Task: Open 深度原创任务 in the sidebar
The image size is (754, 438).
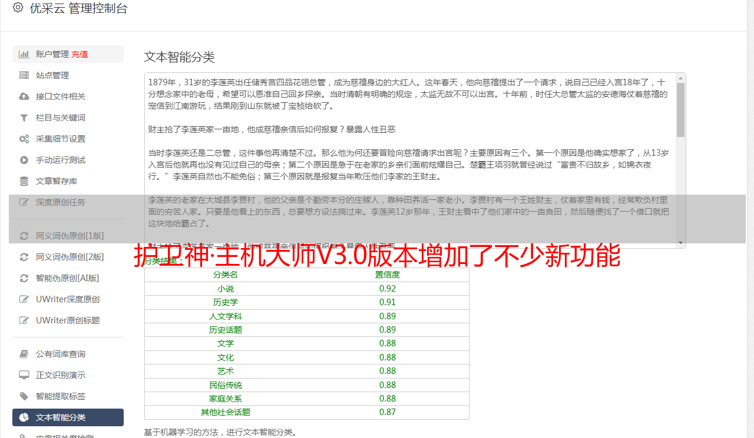Action: pyautogui.click(x=68, y=202)
